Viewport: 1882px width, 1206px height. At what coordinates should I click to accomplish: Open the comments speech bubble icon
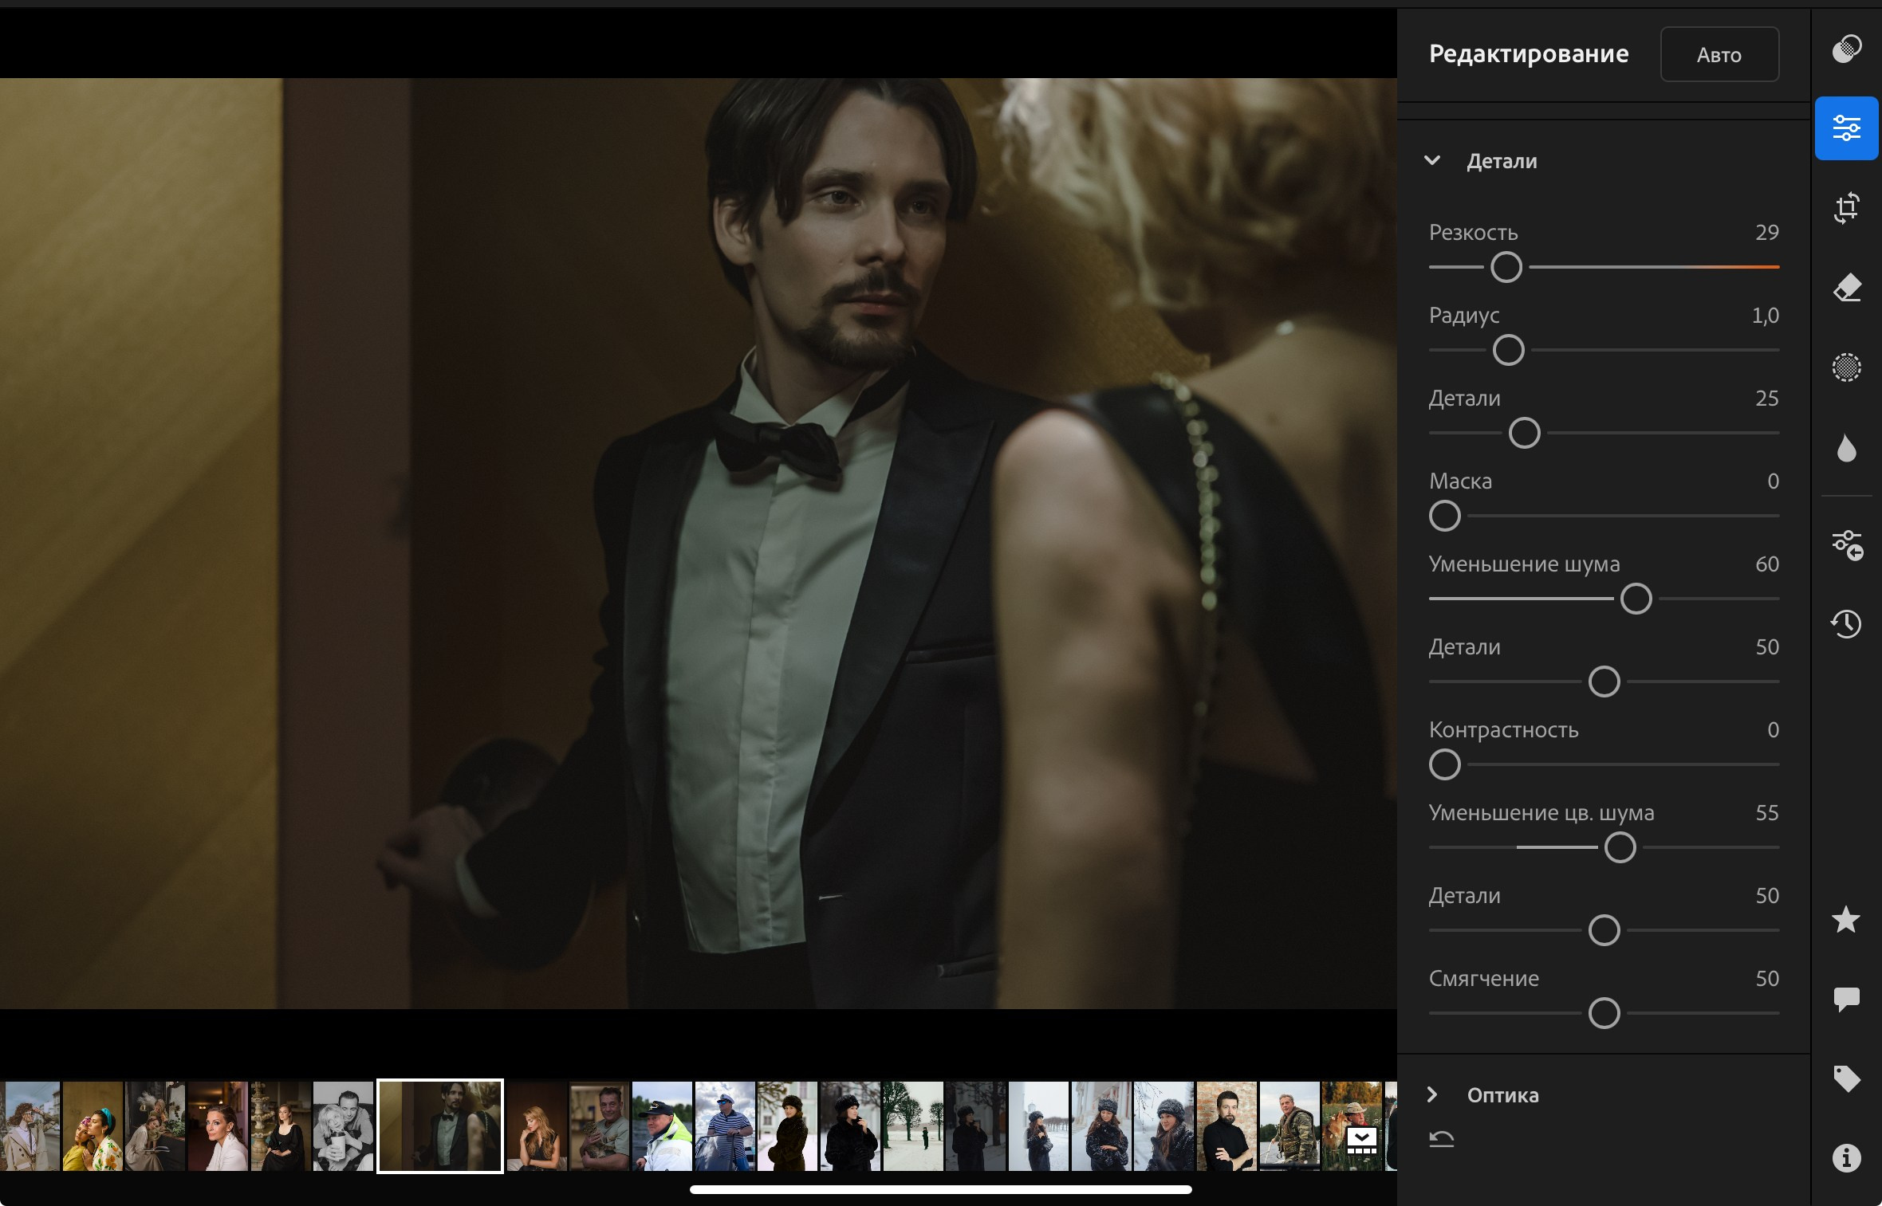pyautogui.click(x=1846, y=999)
